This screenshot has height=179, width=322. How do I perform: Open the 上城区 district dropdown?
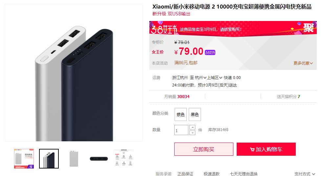click(x=214, y=78)
